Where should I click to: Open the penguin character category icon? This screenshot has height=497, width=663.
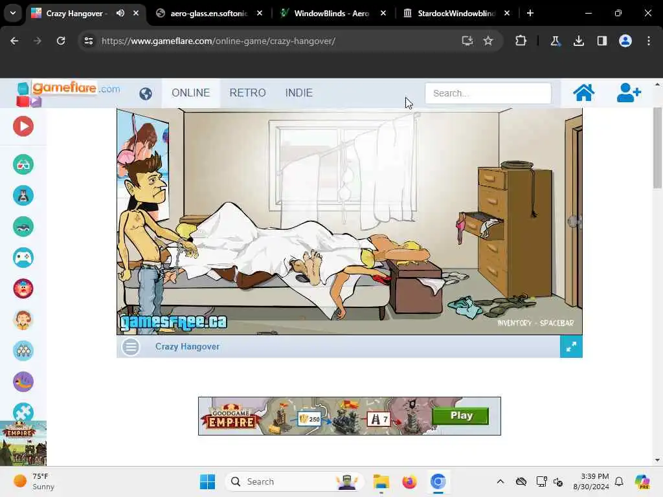23,195
